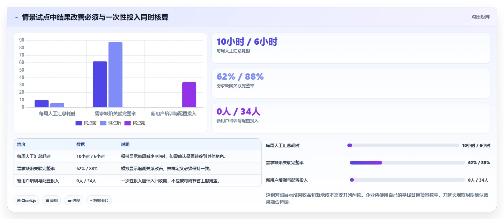Click the 表格 tag

tap(52, 200)
